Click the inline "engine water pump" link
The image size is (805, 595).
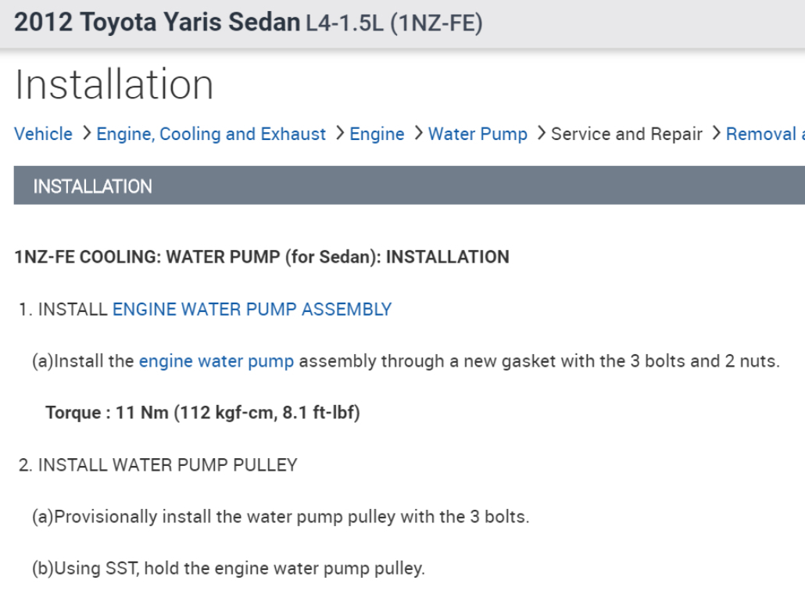(x=216, y=361)
